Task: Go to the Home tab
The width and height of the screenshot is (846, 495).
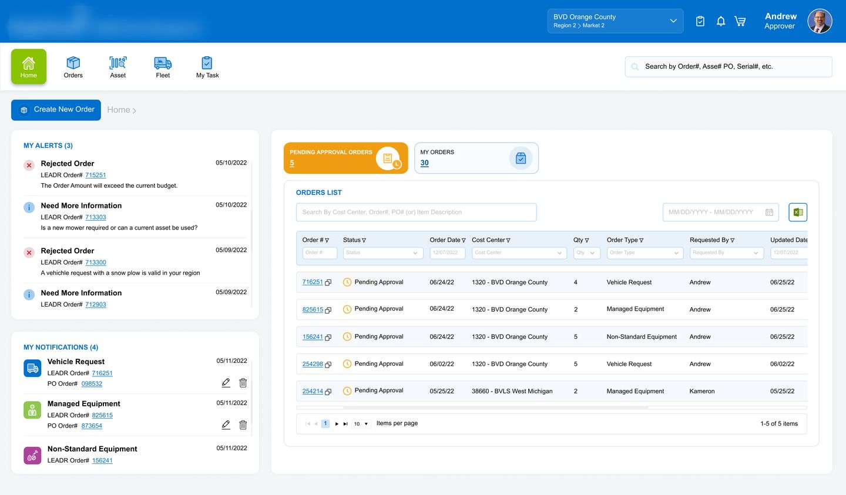Action: (x=29, y=66)
